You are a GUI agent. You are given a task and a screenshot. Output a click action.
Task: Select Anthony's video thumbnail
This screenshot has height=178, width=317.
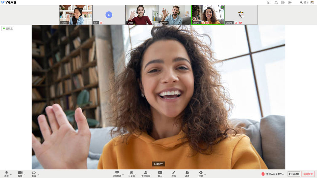pyautogui.click(x=175, y=15)
